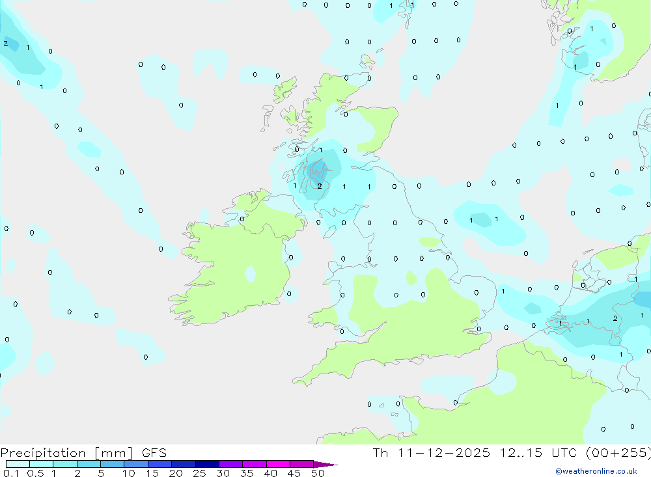This screenshot has height=477, width=651.
Task: Open the weatheronline.co.uk copyright link
Action: tap(596, 471)
